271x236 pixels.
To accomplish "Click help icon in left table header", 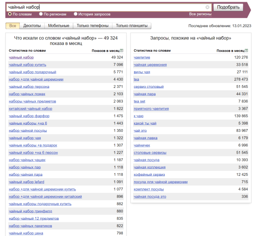I will pos(121,51).
